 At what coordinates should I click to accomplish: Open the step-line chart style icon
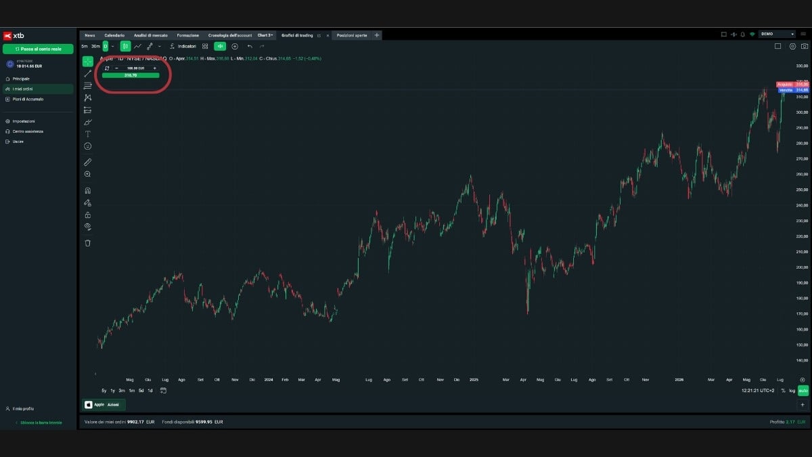[x=150, y=46]
